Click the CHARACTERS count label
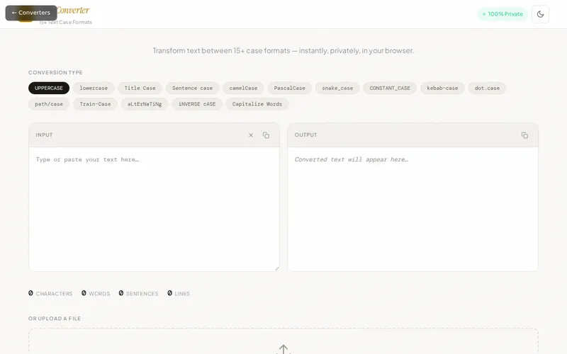Screen dimensions: 567x354 [54, 294]
